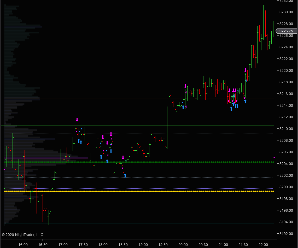Click the 3224.00 price axis label
Image resolution: width=298 pixels, height=248 pixels.
286,47
